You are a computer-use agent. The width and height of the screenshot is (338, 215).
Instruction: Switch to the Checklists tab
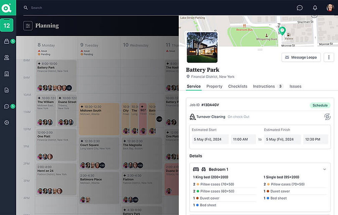[238, 86]
